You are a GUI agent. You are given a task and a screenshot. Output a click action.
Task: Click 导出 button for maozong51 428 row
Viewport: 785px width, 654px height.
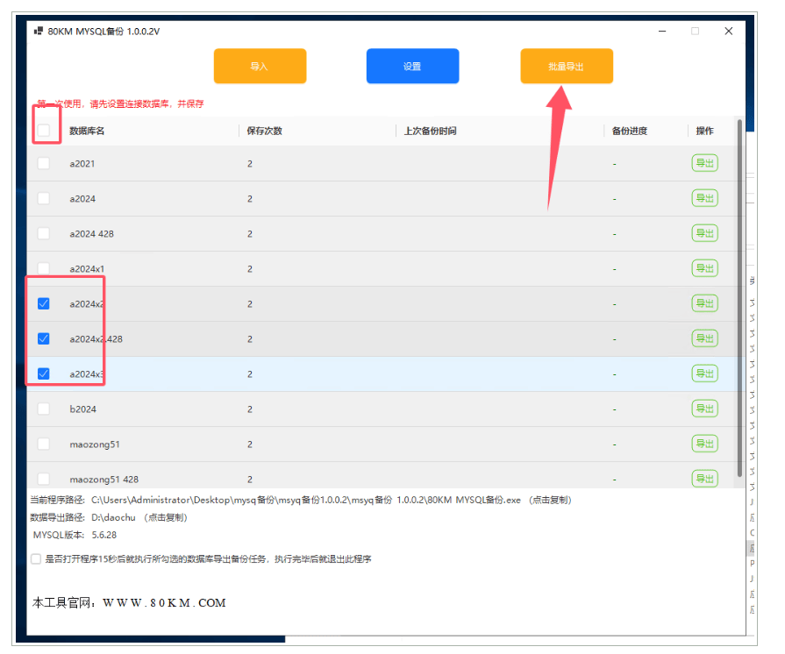coord(705,479)
